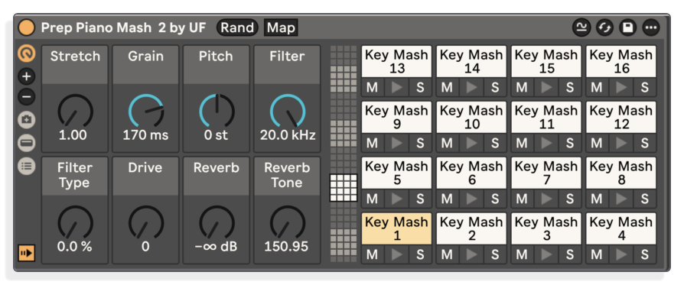Select the highlighted pad overview grid section
Image resolution: width=684 pixels, height=285 pixels.
tap(344, 188)
